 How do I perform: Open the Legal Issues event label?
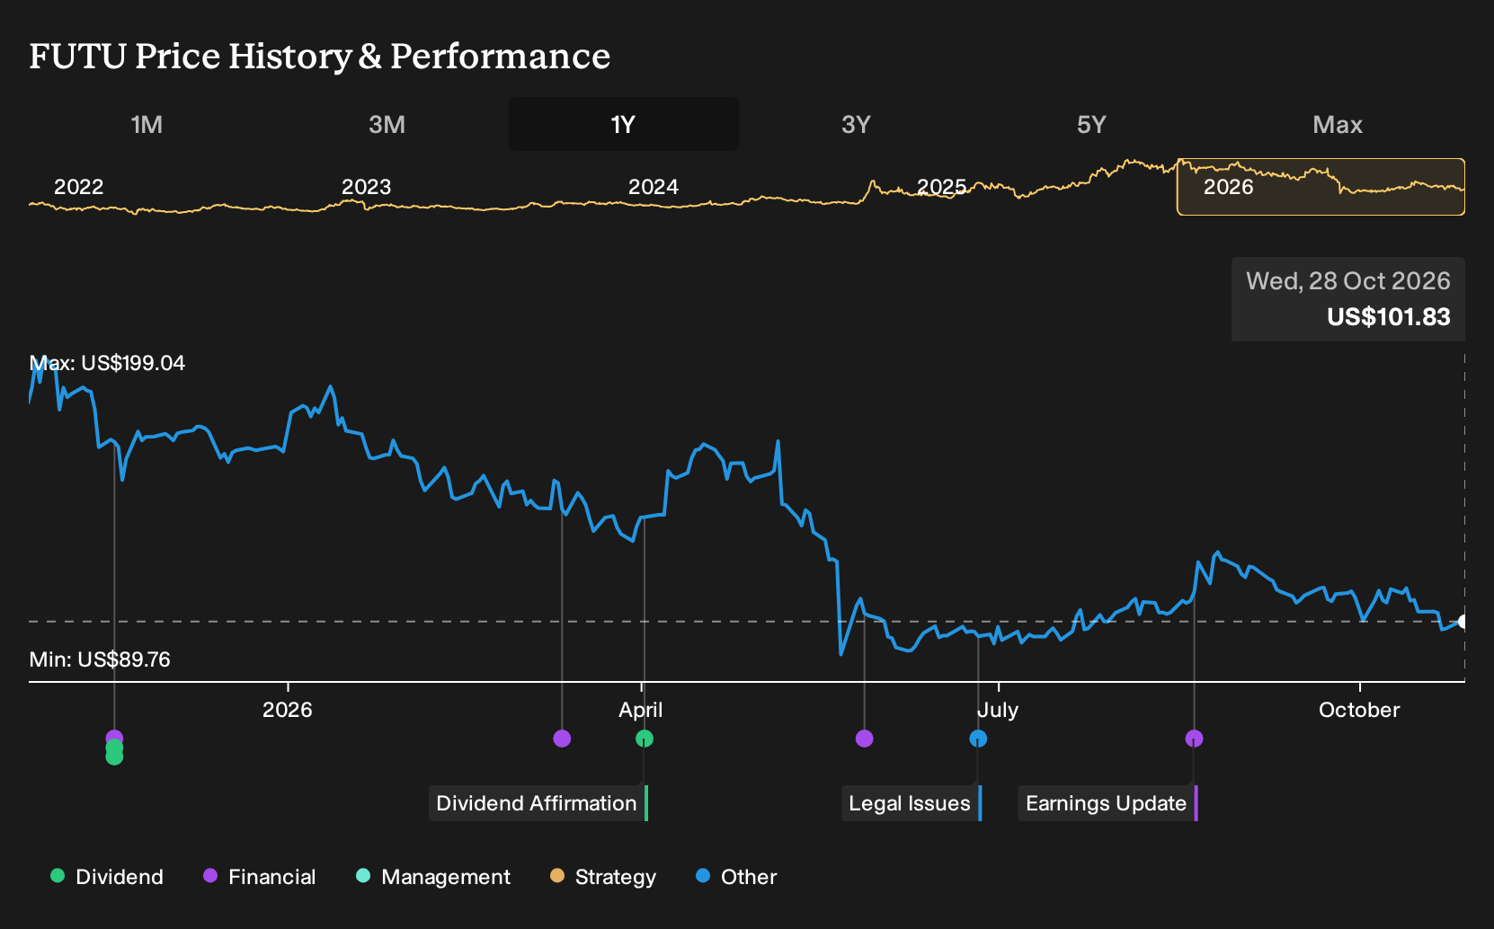click(912, 803)
